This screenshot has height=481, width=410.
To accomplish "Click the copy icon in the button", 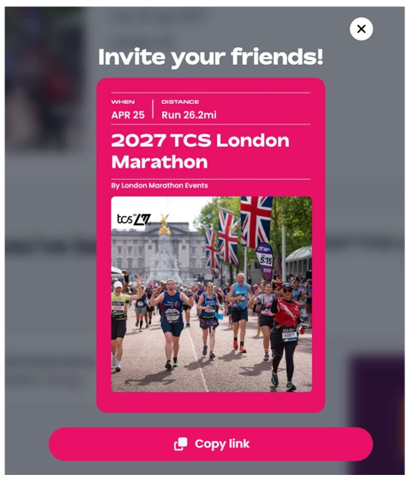I will point(181,444).
